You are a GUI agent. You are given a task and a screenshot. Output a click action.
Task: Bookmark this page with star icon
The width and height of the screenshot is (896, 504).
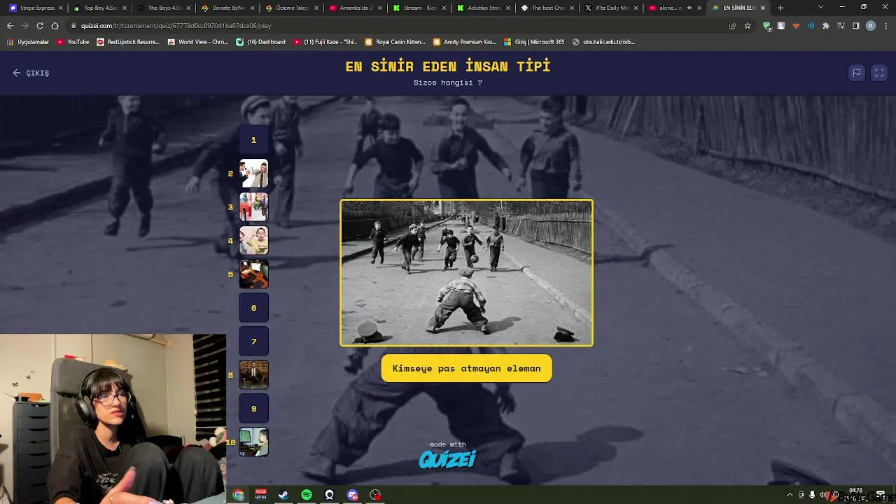[748, 26]
